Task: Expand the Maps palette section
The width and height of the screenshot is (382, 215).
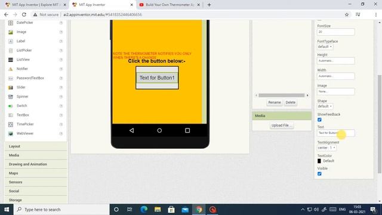Action: coord(36,173)
